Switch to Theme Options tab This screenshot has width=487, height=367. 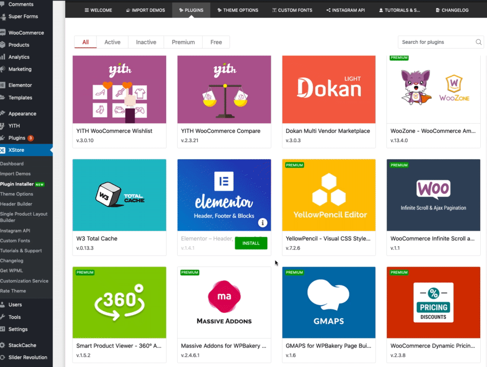pos(238,10)
